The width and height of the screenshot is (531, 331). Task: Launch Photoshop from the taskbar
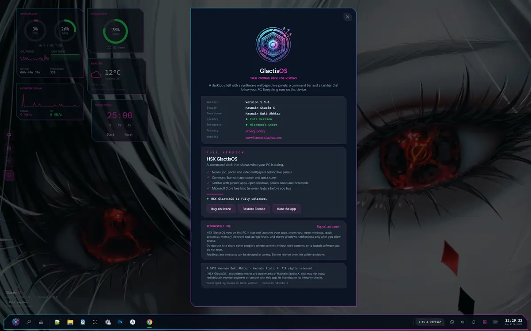(120, 322)
